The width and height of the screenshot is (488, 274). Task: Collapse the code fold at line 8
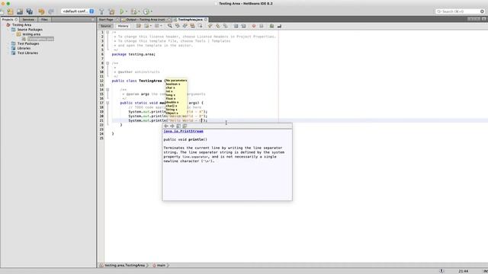click(x=108, y=63)
